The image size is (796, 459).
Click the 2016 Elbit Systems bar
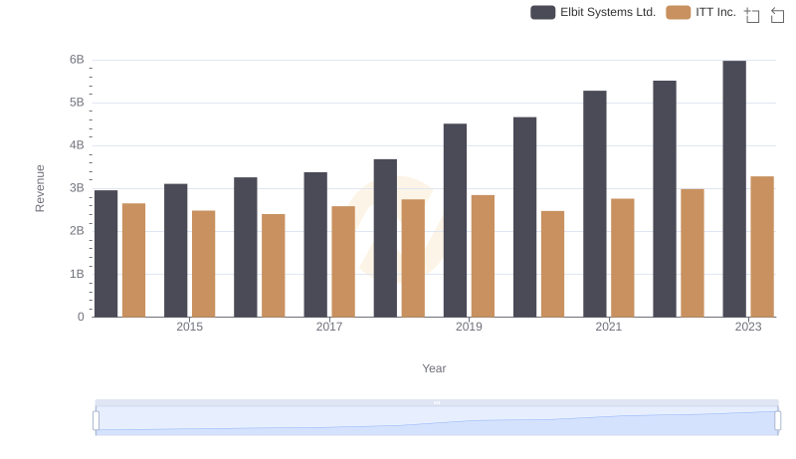pos(246,247)
